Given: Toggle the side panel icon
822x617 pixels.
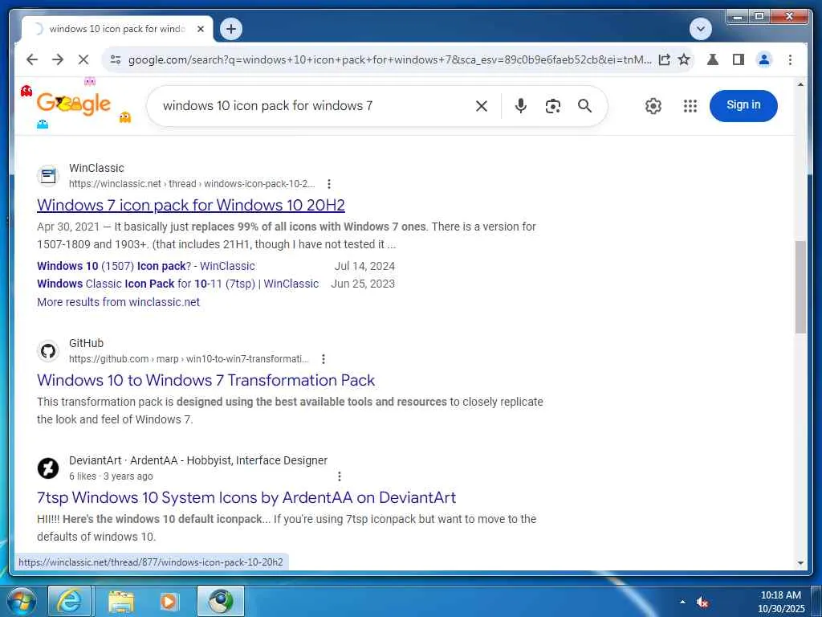Looking at the screenshot, I should (x=739, y=59).
